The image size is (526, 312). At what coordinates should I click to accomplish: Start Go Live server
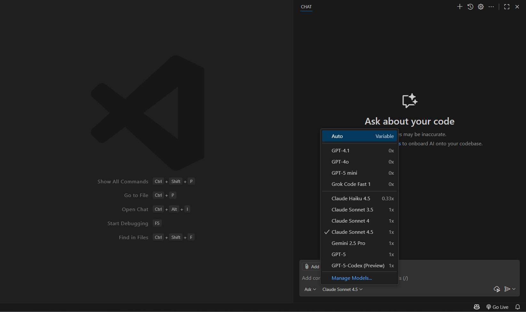(498, 307)
